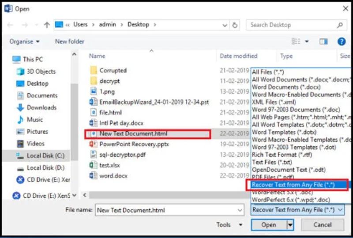Click the Cancel button
The width and height of the screenshot is (353, 238).
323,225
